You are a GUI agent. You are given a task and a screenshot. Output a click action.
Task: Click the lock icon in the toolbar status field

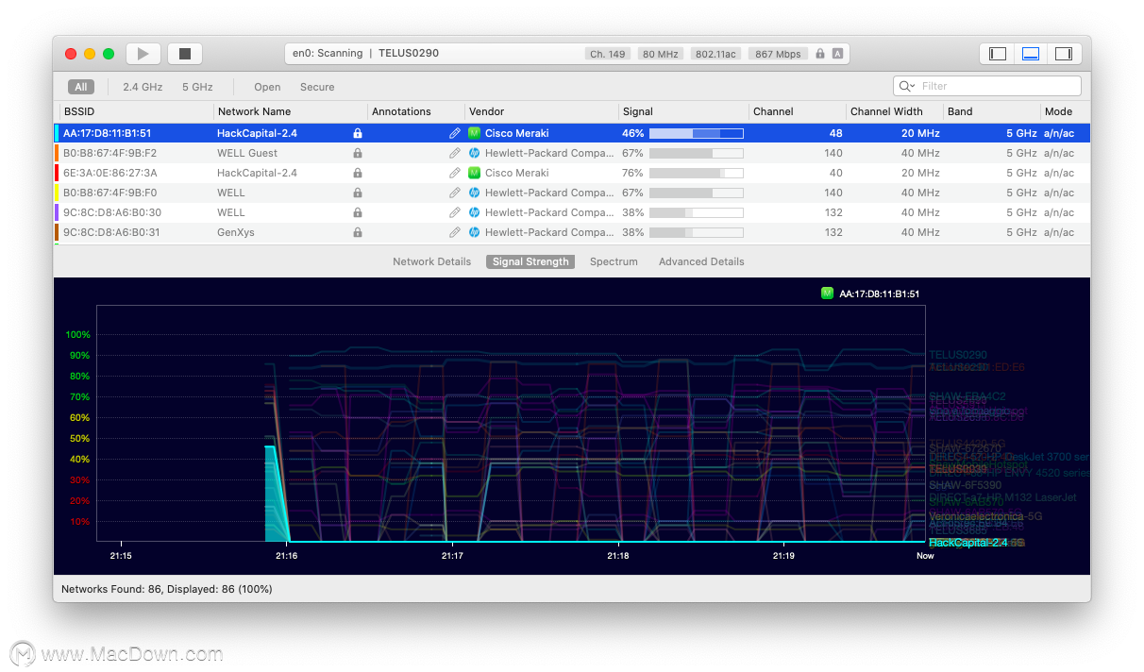820,54
